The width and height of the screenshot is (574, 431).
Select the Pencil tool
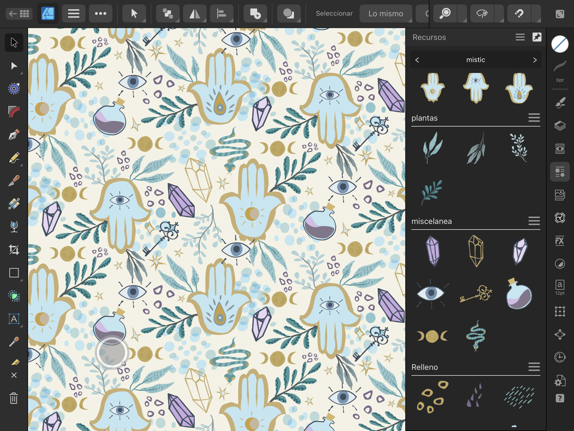tap(14, 158)
